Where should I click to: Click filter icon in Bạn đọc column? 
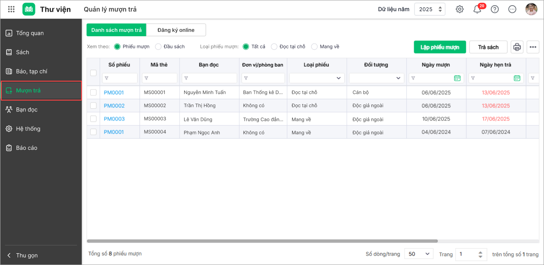coord(186,78)
